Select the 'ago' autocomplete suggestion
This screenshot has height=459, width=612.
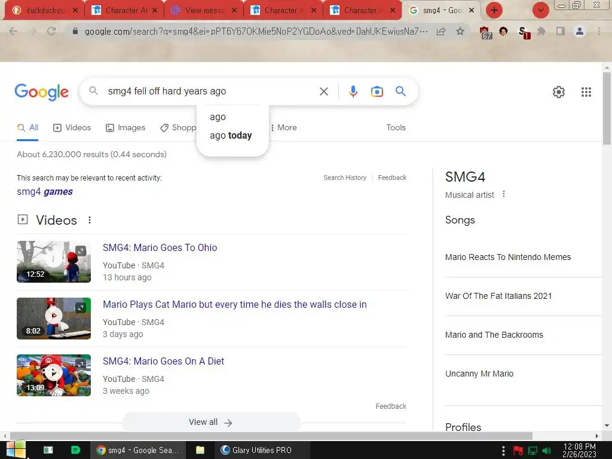(x=218, y=117)
